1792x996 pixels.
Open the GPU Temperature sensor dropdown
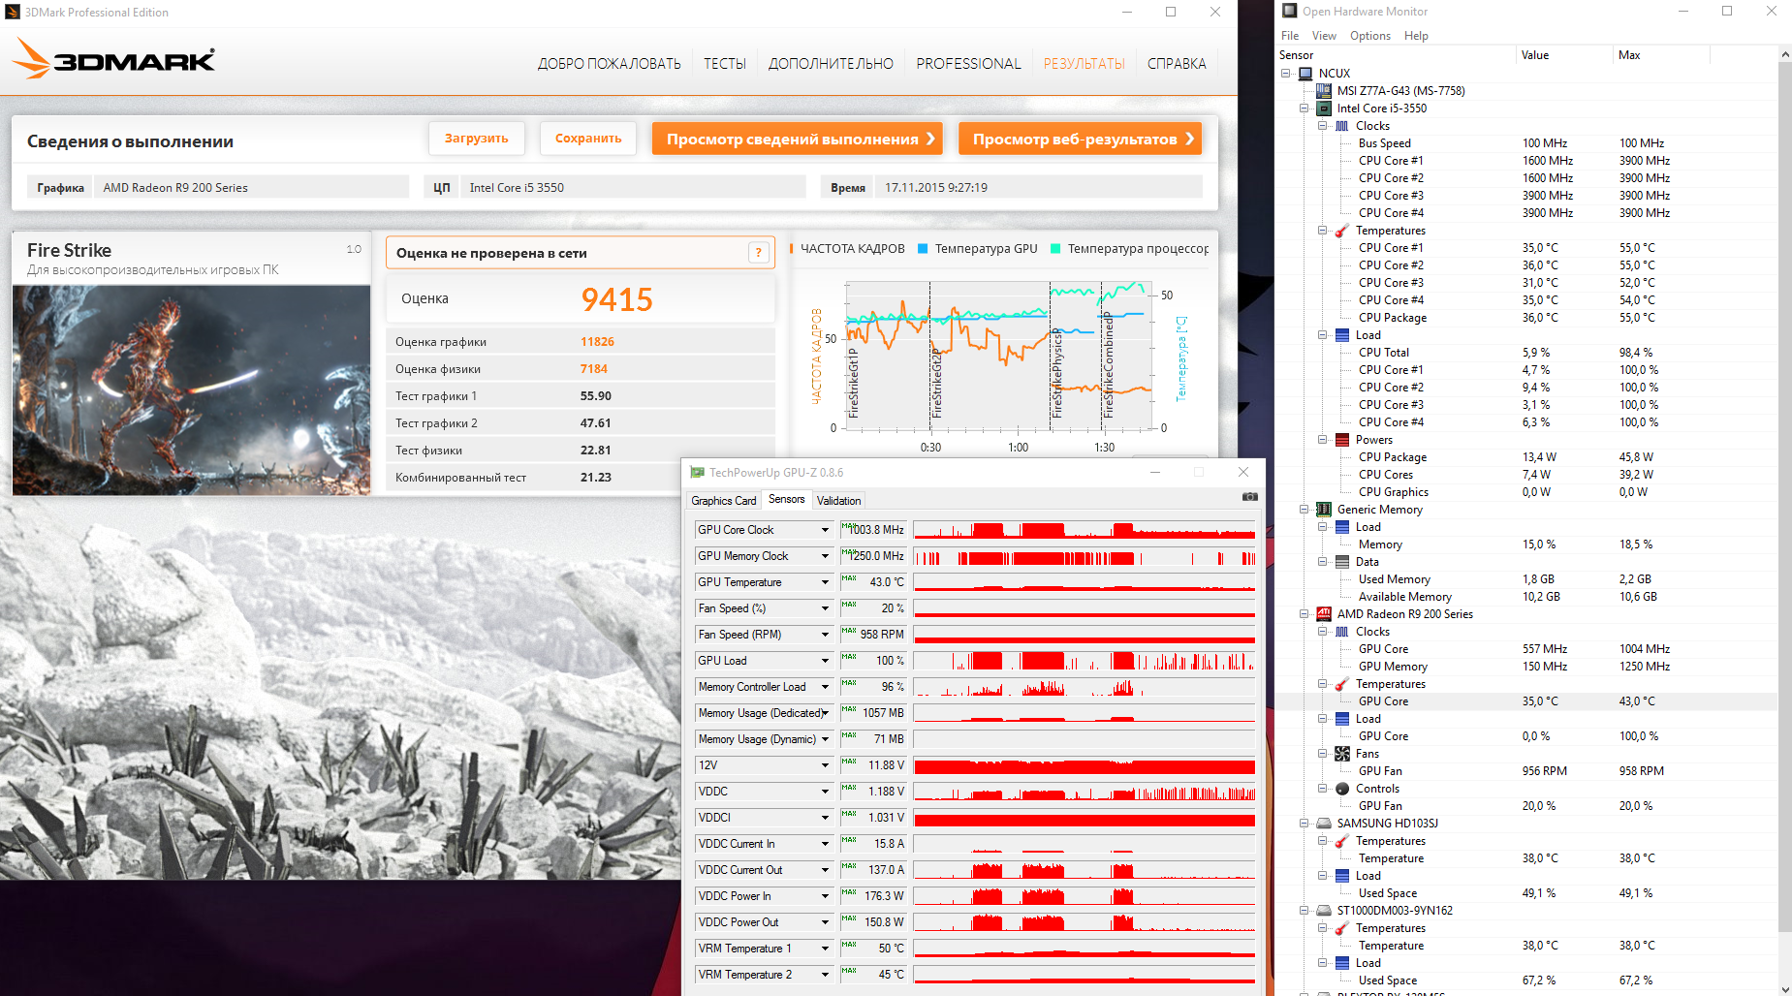(825, 582)
